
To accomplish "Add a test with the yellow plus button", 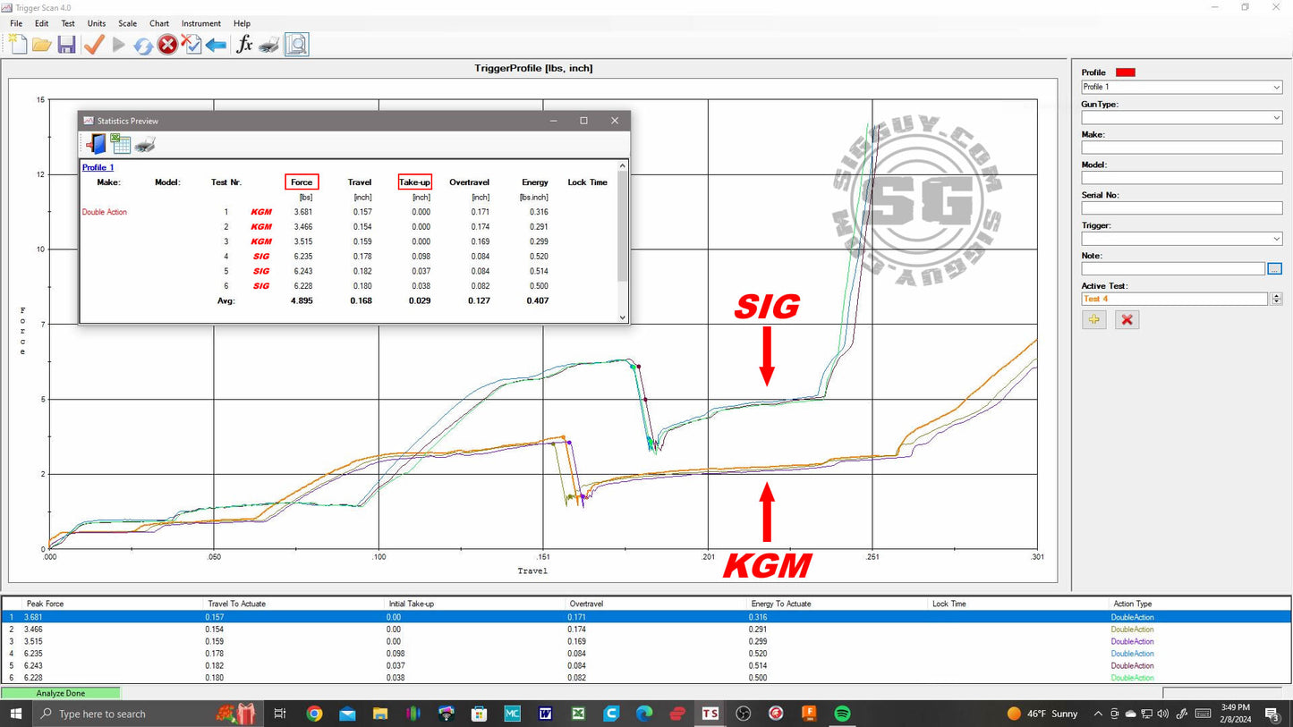I will tap(1093, 319).
